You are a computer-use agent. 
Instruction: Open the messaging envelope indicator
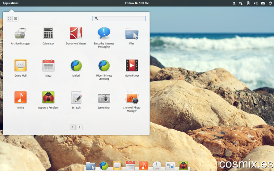point(263,3)
